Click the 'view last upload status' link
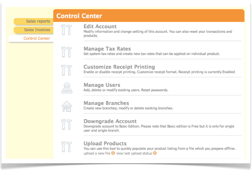 click(134, 153)
